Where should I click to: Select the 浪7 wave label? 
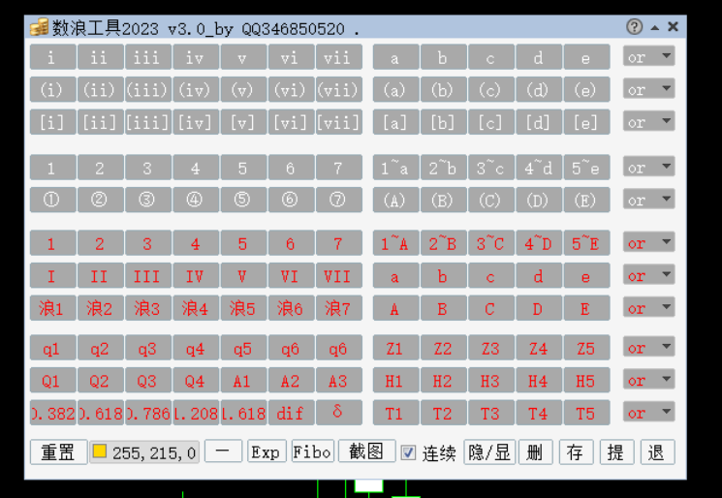[338, 308]
